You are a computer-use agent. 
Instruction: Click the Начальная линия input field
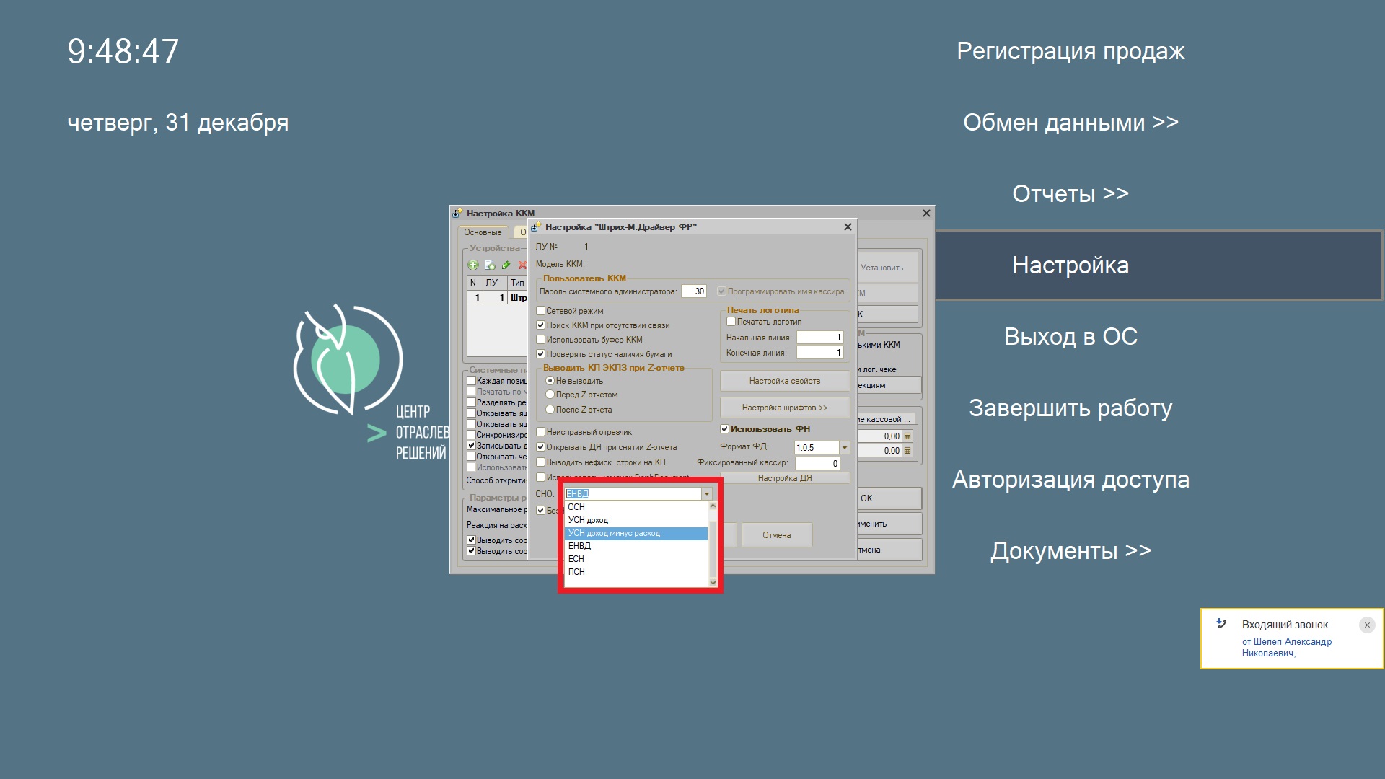[819, 338]
